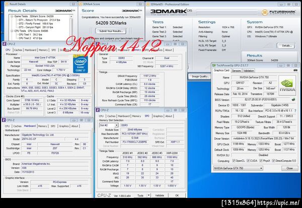Click the Result Details window title icon
Screen dimensions: 302x208
(7, 4)
